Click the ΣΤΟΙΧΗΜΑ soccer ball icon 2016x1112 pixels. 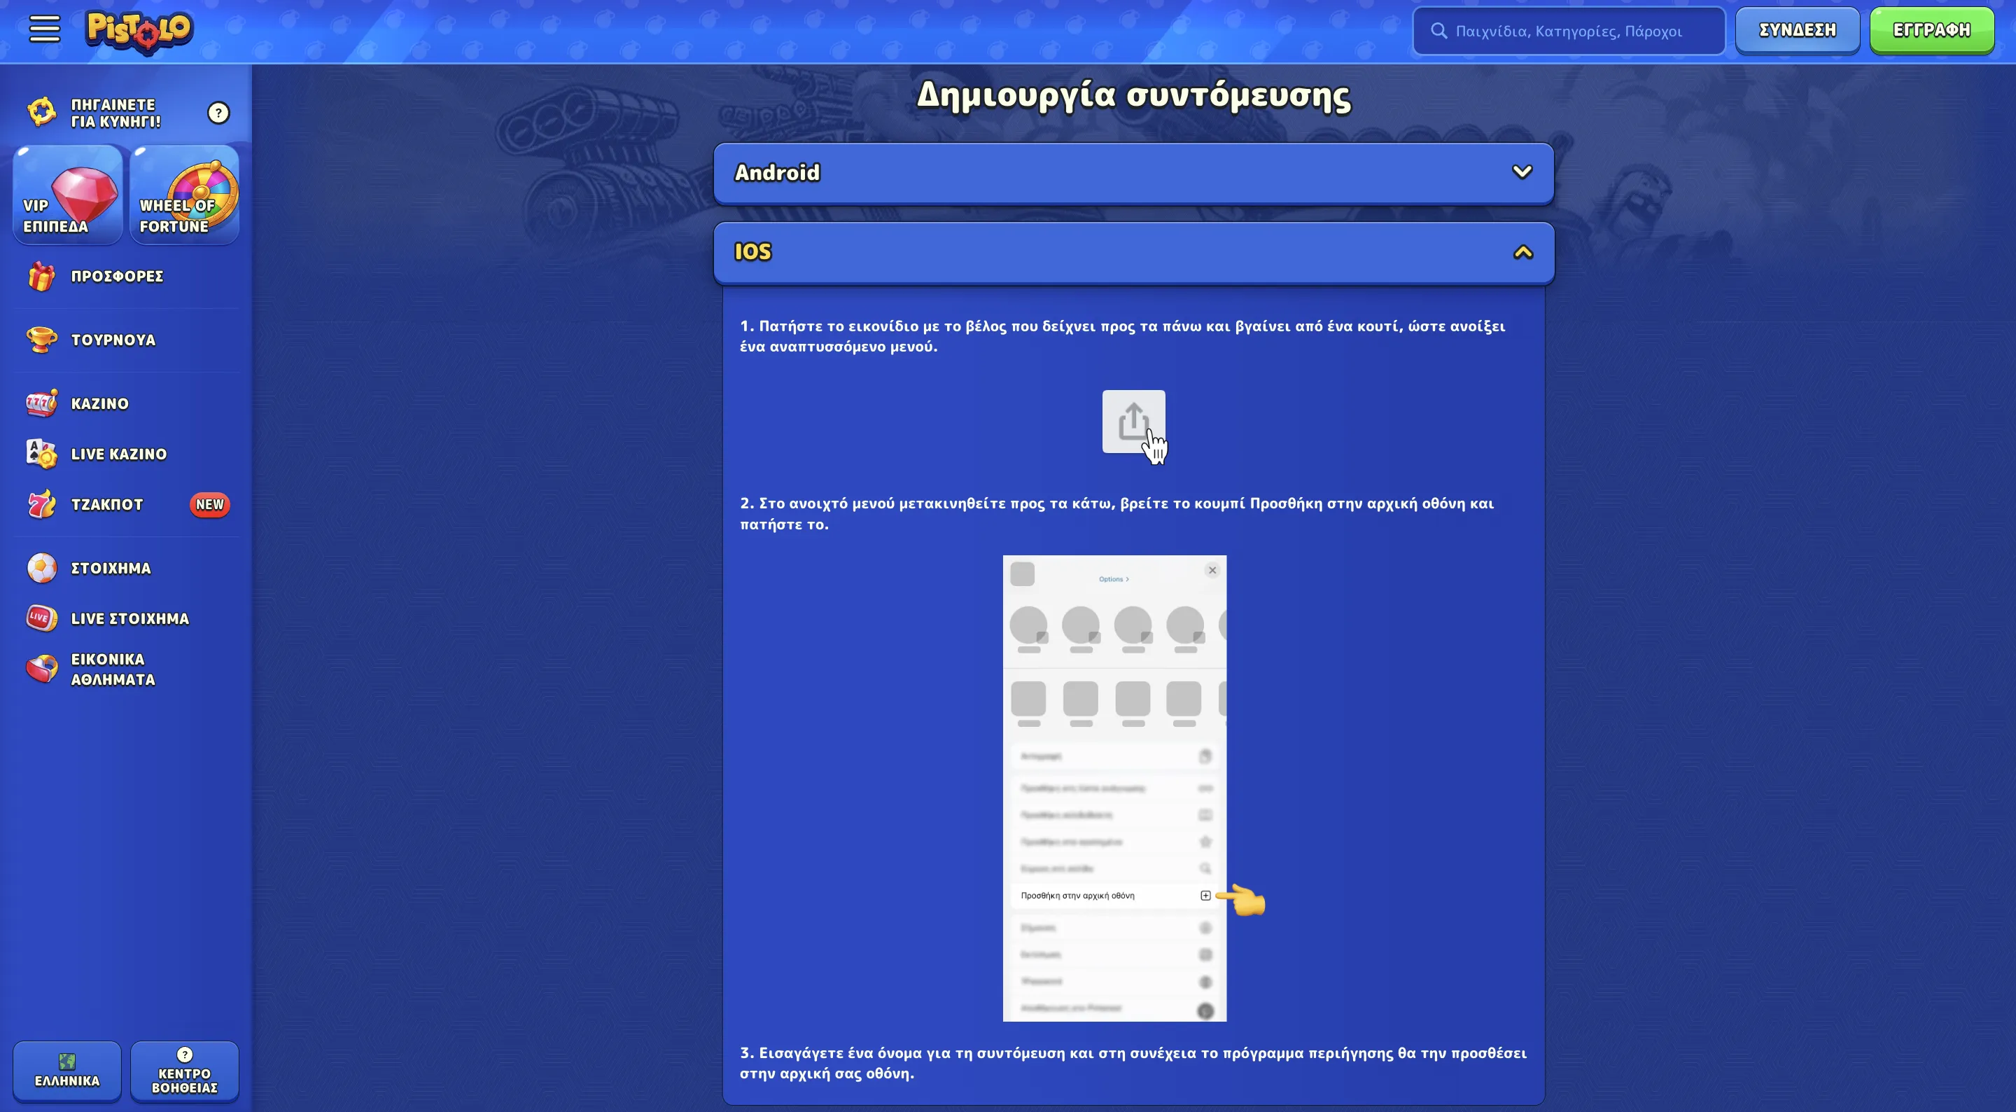point(41,568)
